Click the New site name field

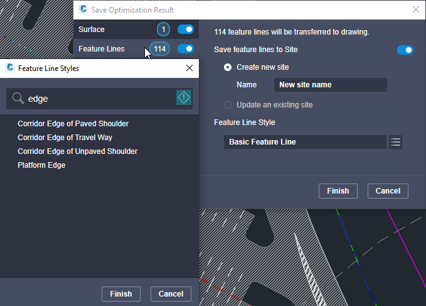coord(331,85)
